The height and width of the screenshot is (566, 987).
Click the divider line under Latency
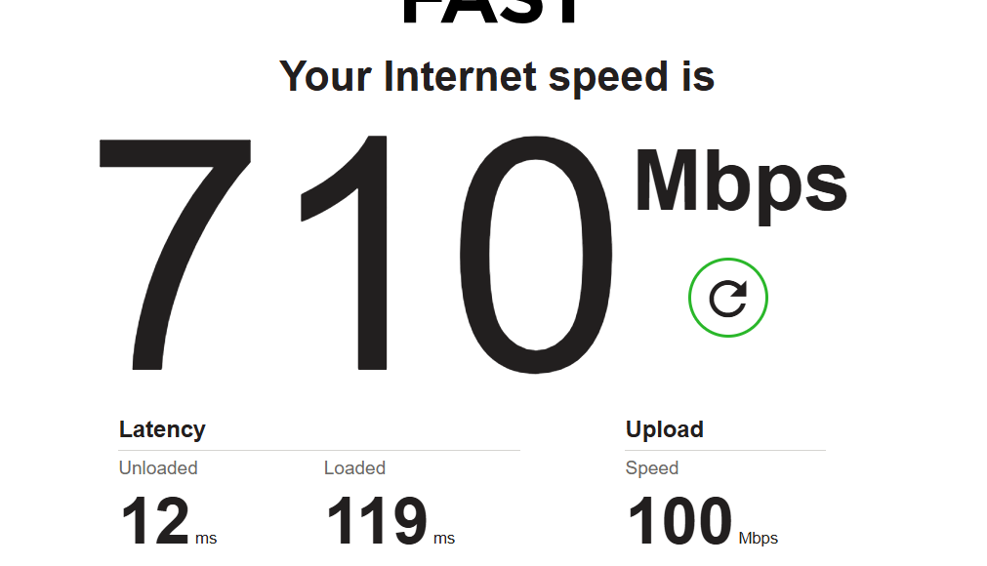coord(319,450)
